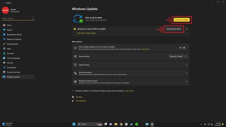Image resolution: width=226 pixels, height=127 pixels.
Task: Click the Windows Insider Program icon
Action: (x=75, y=82)
